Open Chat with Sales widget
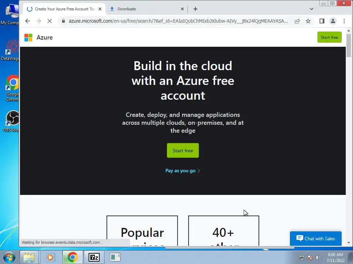 pyautogui.click(x=316, y=239)
